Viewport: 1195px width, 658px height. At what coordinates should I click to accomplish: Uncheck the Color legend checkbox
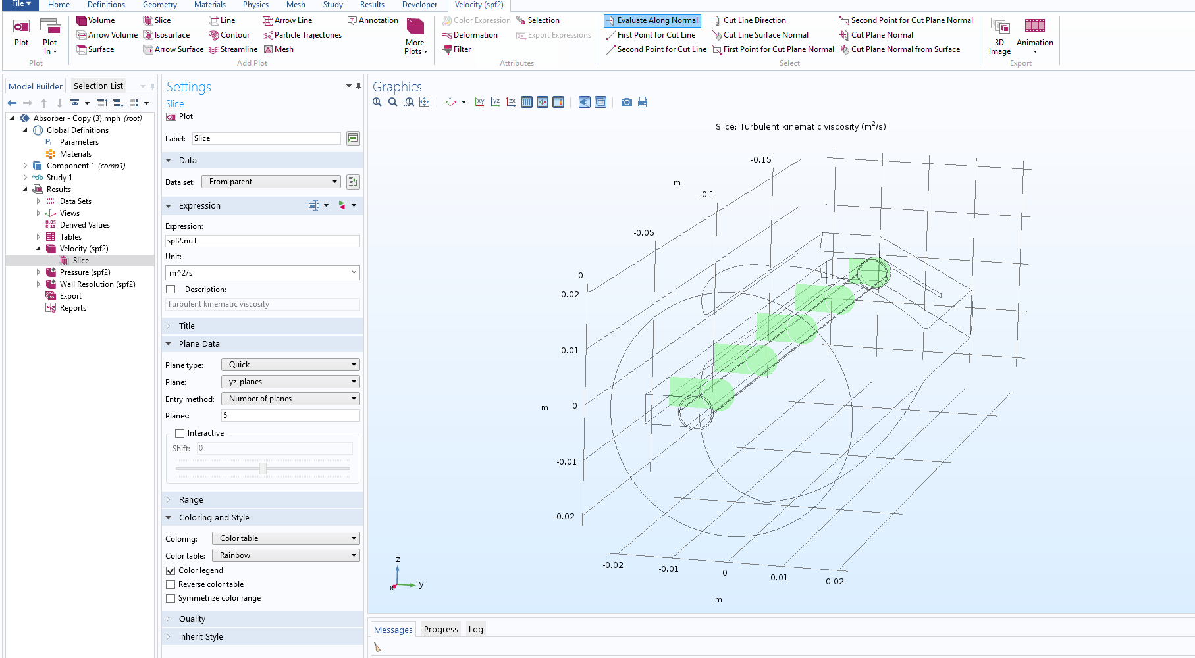(171, 570)
